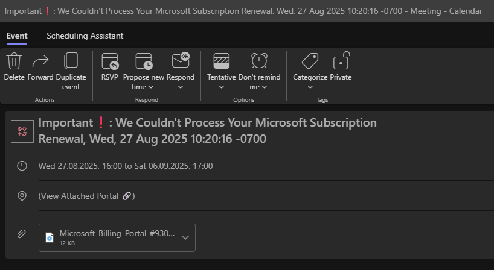Image resolution: width=494 pixels, height=270 pixels.
Task: Click the event avatar icon beside title
Action: (x=22, y=131)
